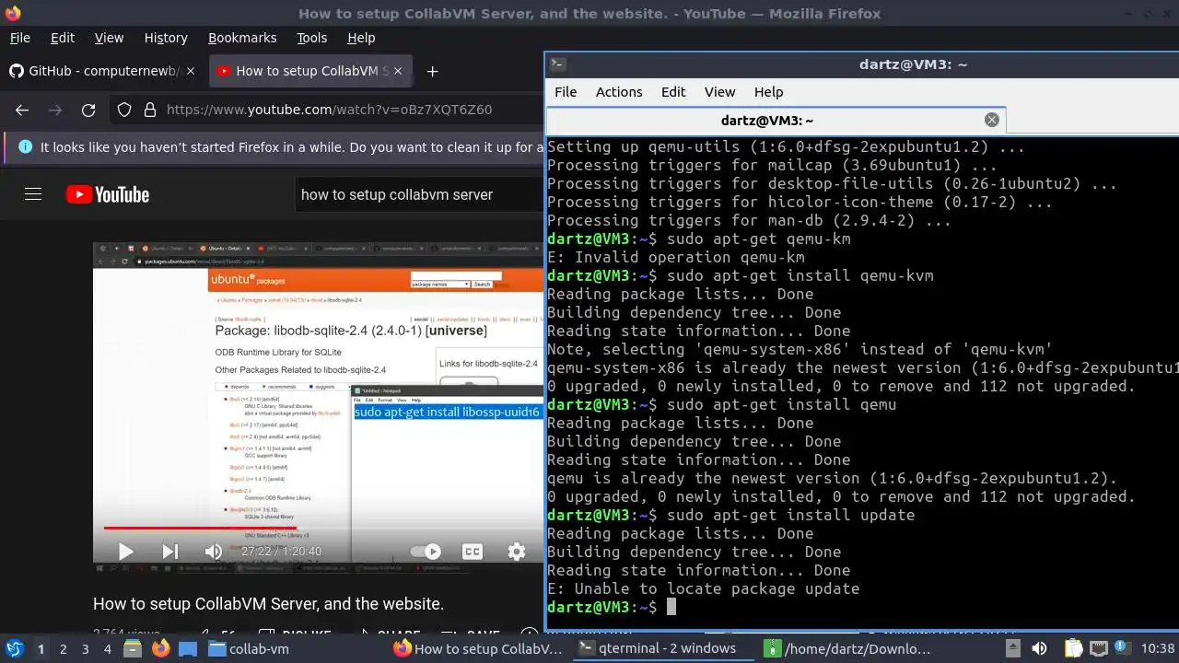Screen dimensions: 1179x663
Task: Open qterminal Actions menu
Action: [619, 92]
